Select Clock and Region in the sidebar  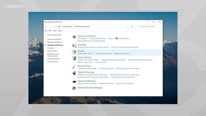(x=53, y=59)
